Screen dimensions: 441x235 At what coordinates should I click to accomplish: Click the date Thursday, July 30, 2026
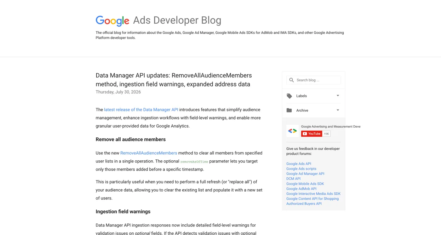pos(118,92)
